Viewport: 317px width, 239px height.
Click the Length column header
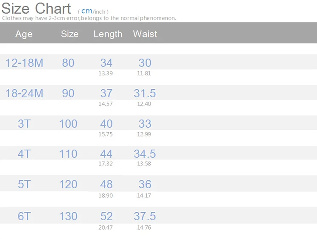[108, 34]
